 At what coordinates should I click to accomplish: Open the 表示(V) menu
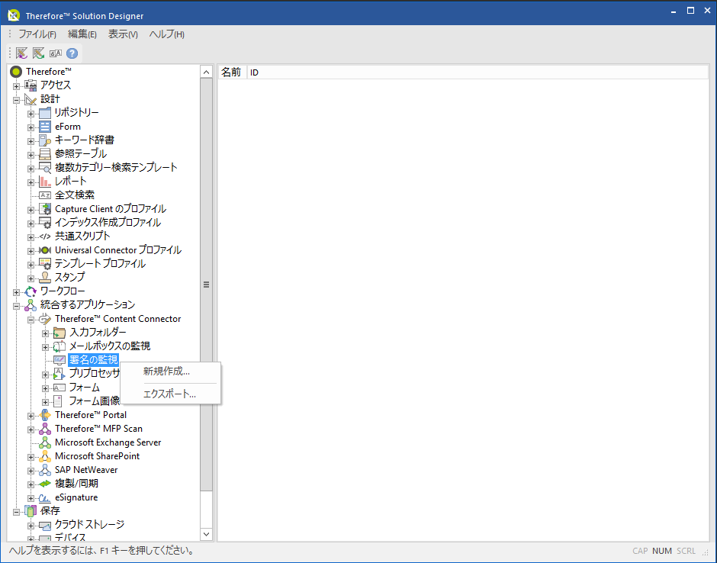[x=123, y=34]
